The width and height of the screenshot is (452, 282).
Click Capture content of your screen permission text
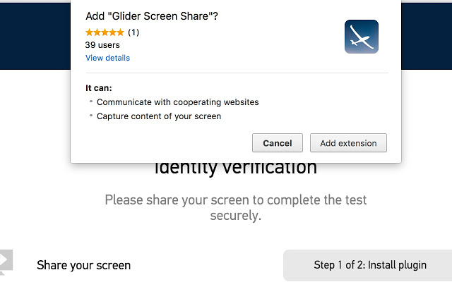point(159,116)
